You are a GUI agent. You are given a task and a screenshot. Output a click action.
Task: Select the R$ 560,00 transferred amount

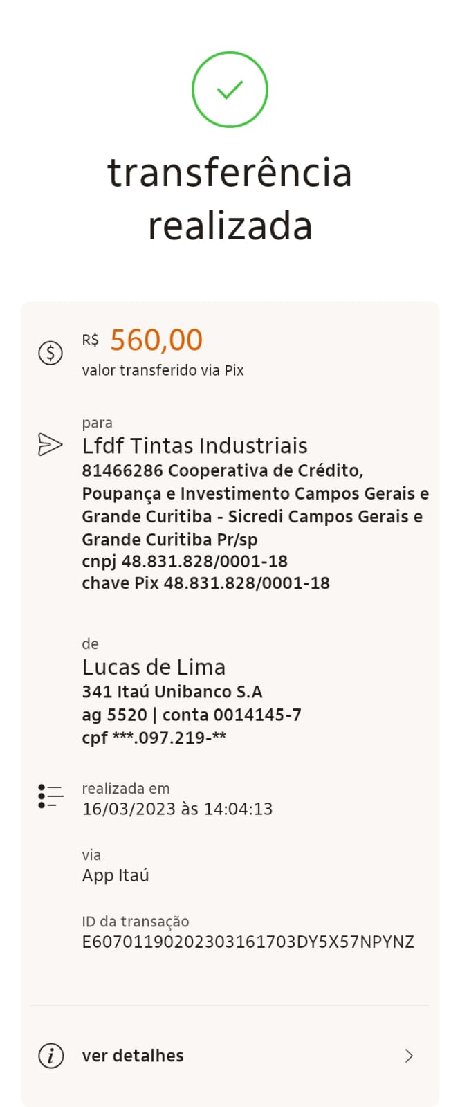click(156, 340)
